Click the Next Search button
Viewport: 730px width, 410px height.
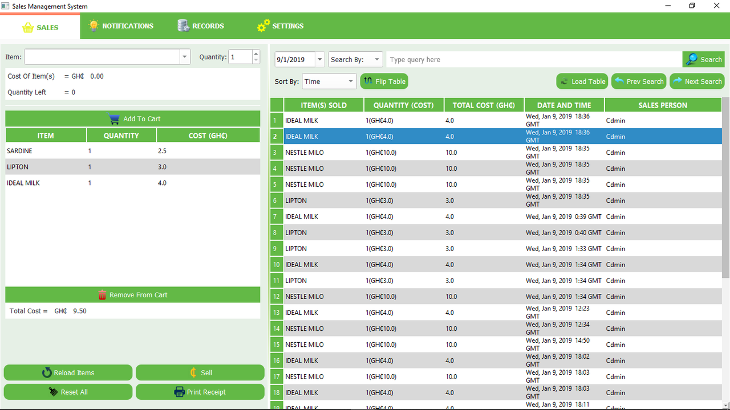click(697, 81)
